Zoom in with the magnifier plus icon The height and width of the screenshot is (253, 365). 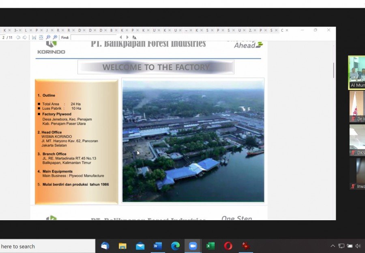click(55, 38)
